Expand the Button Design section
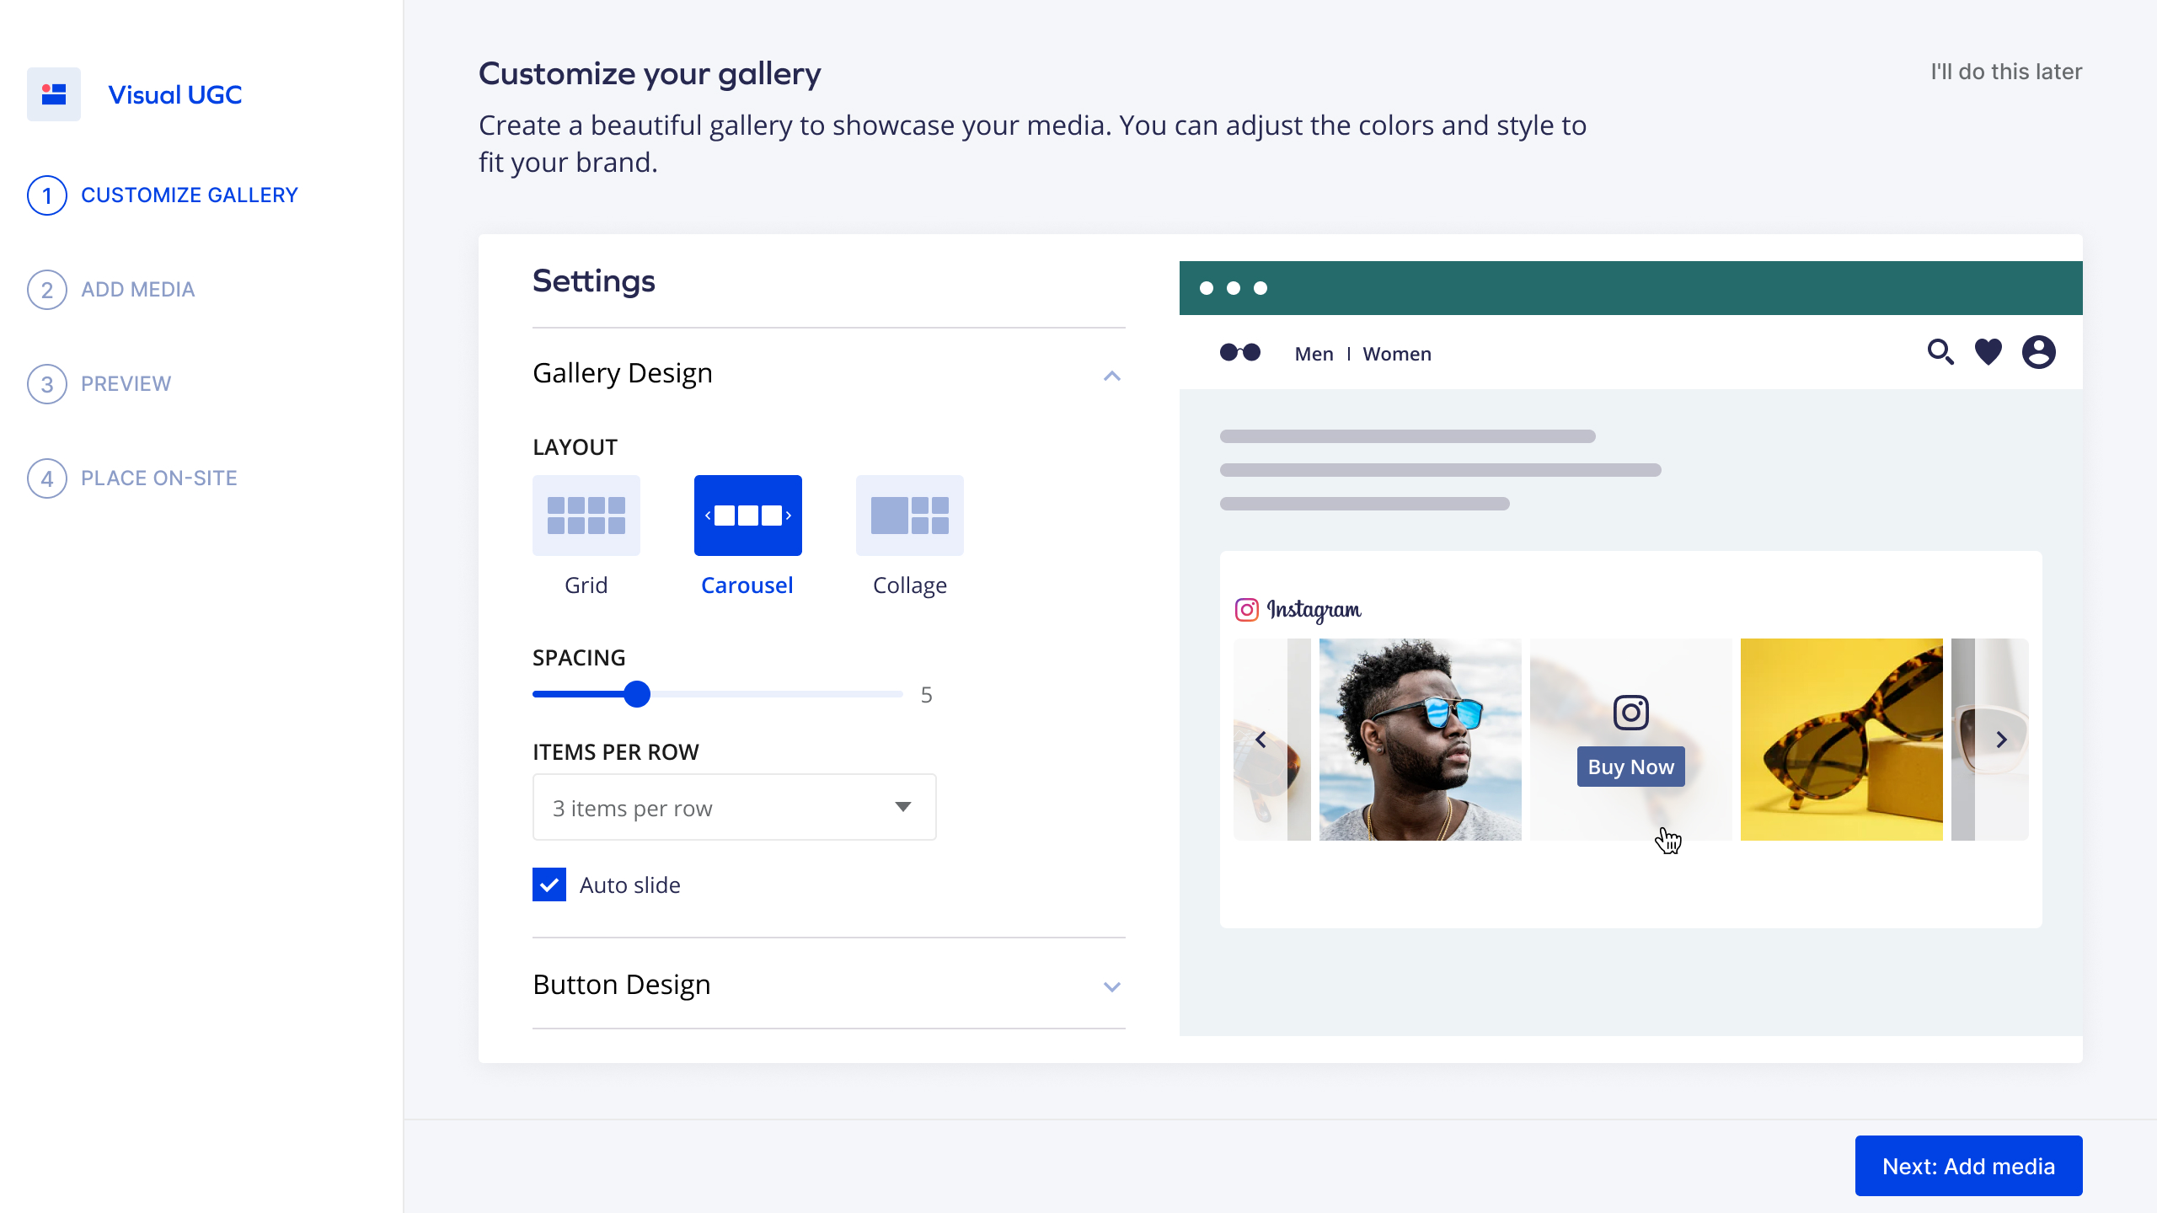This screenshot has width=2157, height=1213. point(1111,986)
